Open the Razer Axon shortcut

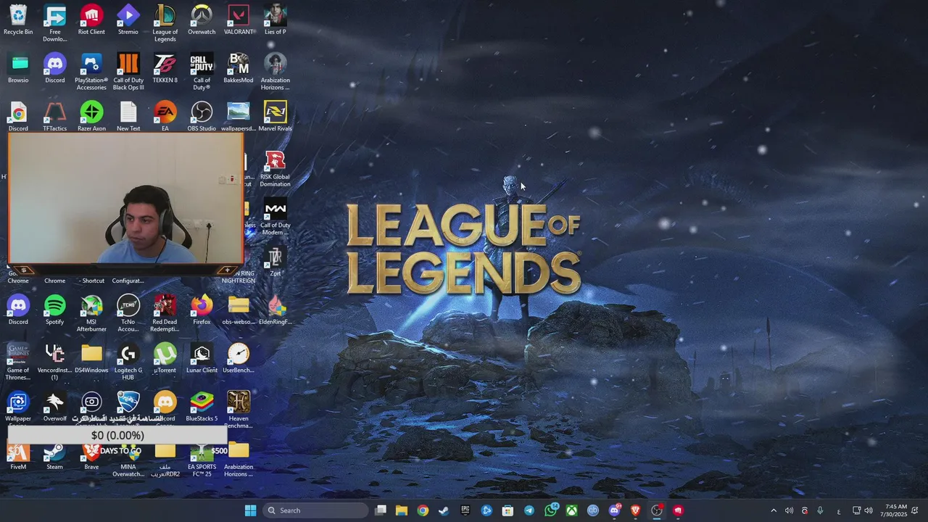point(91,116)
